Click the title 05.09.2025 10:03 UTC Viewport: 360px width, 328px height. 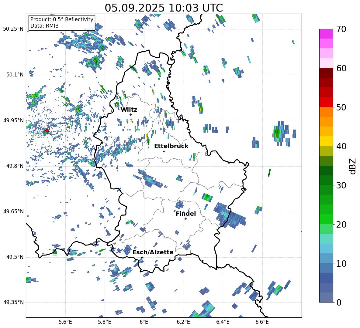point(164,8)
